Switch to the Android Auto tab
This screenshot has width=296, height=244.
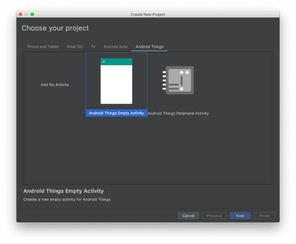[115, 47]
